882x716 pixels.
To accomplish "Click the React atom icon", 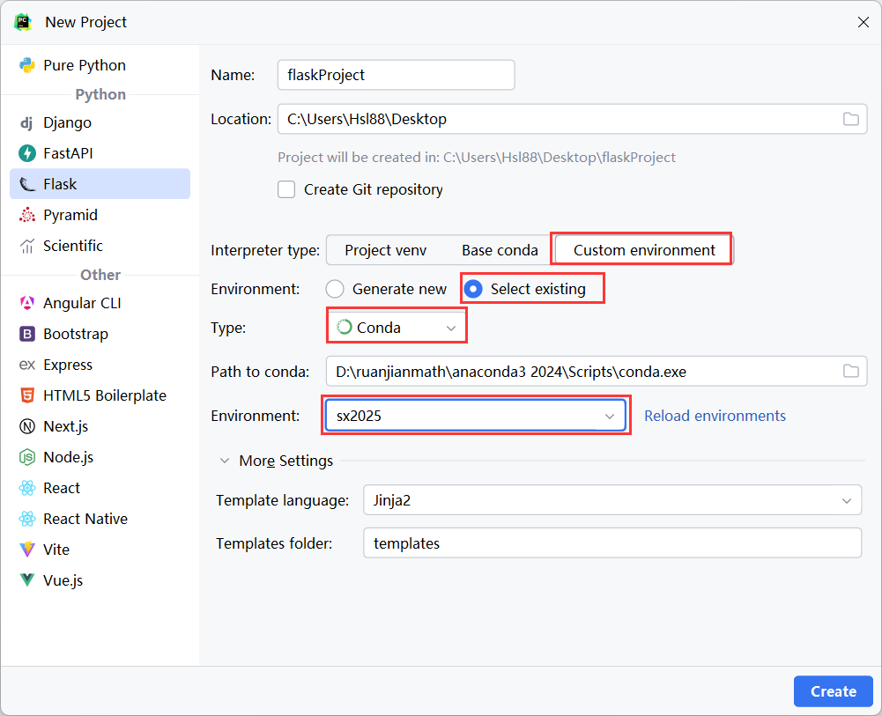I will [x=27, y=488].
